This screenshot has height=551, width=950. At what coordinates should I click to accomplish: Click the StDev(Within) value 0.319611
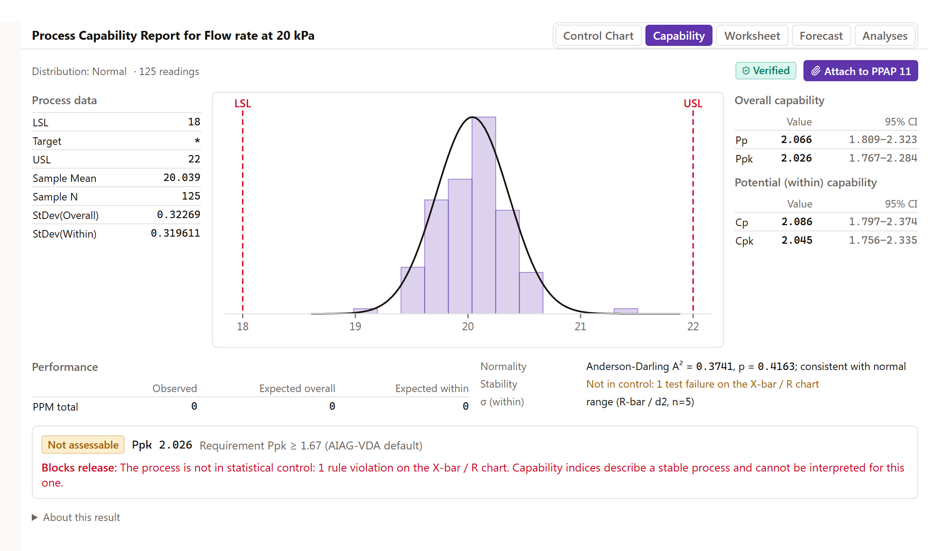(175, 233)
